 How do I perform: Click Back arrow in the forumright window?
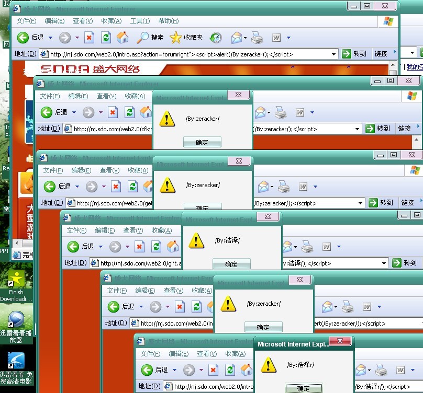point(23,38)
